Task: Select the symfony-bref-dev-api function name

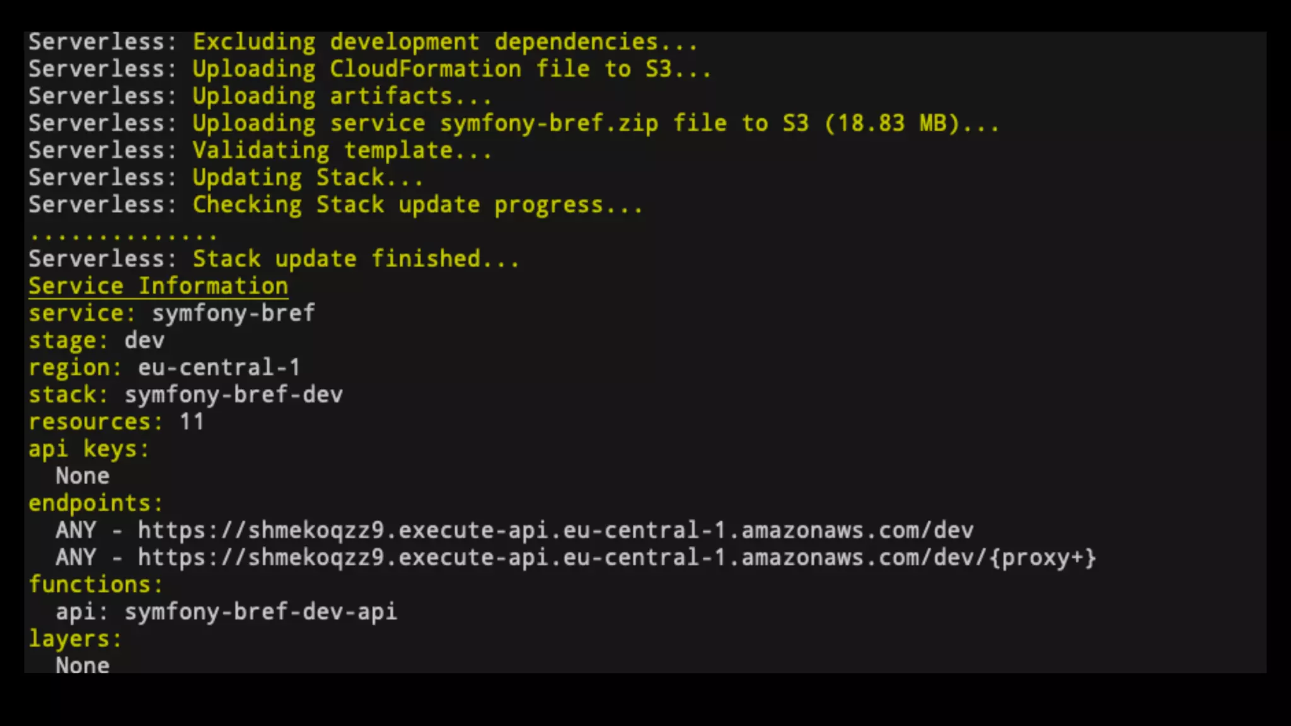Action: tap(261, 612)
